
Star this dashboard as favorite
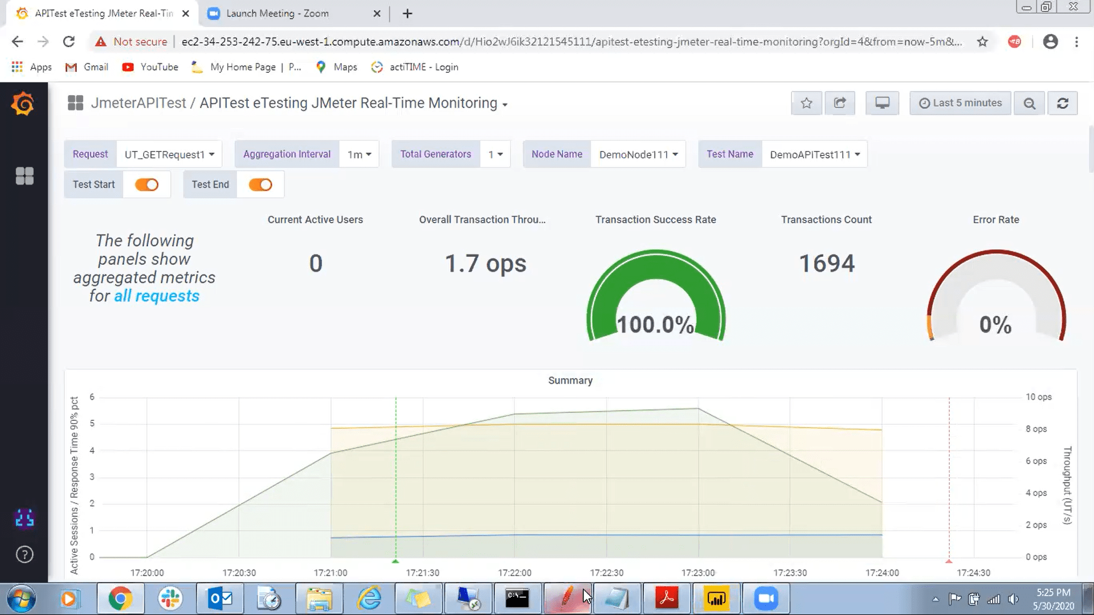point(806,103)
